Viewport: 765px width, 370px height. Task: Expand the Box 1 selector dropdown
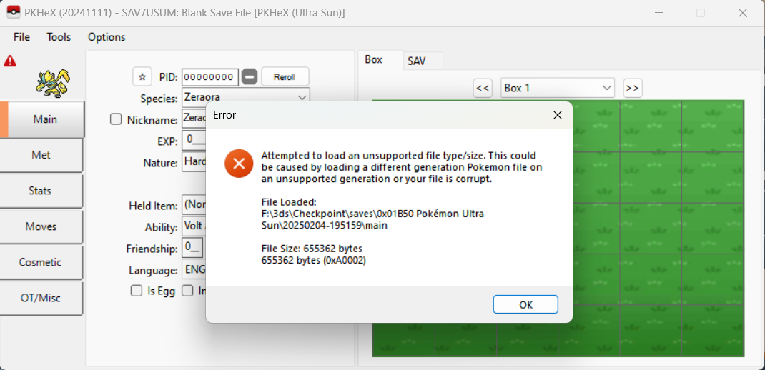(558, 89)
